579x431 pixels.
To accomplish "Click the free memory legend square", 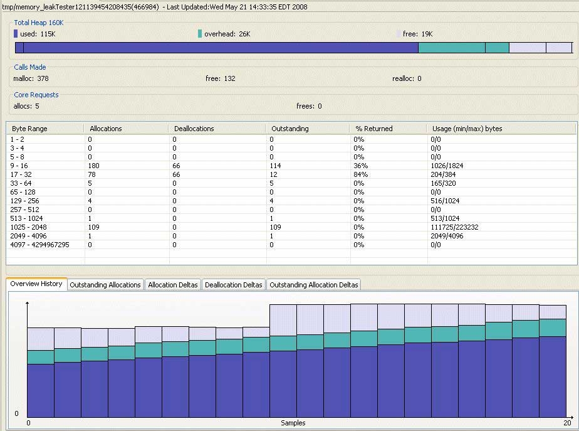I will [x=399, y=34].
